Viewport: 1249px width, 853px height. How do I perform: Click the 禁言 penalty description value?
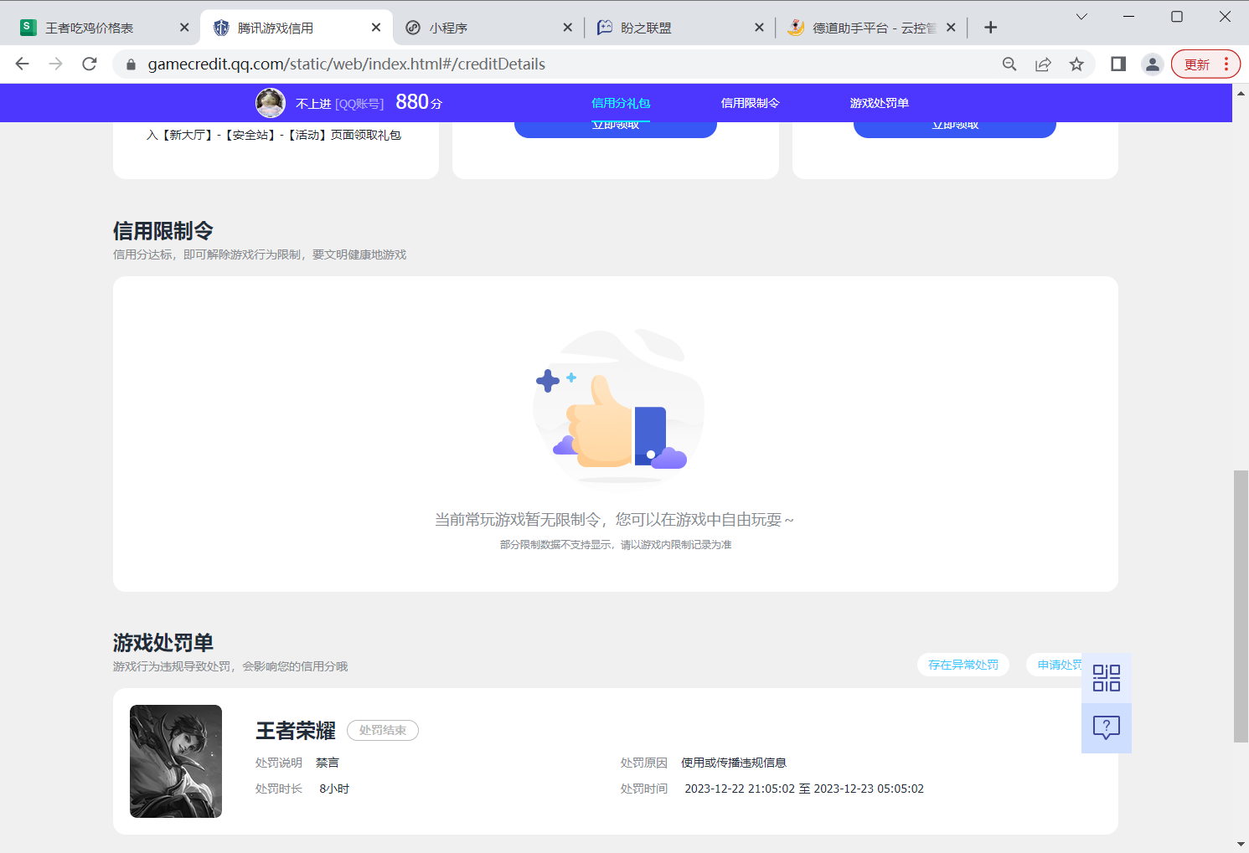click(328, 763)
